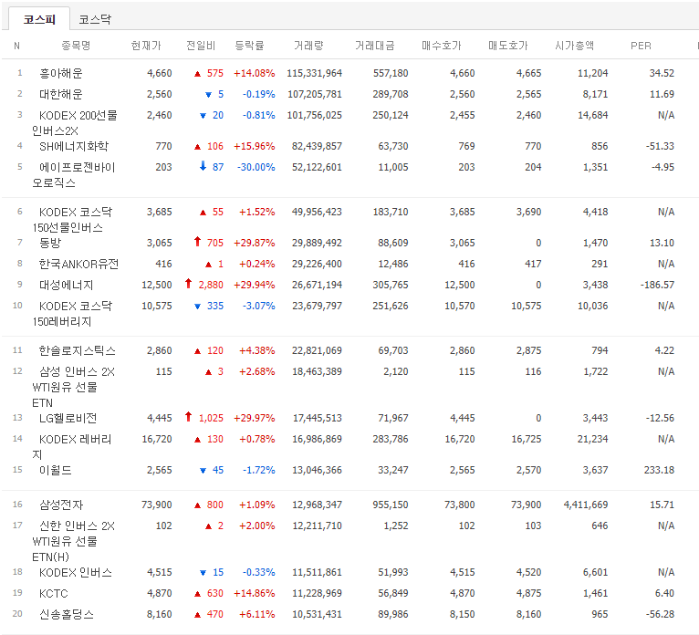Image resolution: width=699 pixels, height=635 pixels.
Task: Open KODEX 200선물인버스2X stock link
Action: (x=75, y=123)
